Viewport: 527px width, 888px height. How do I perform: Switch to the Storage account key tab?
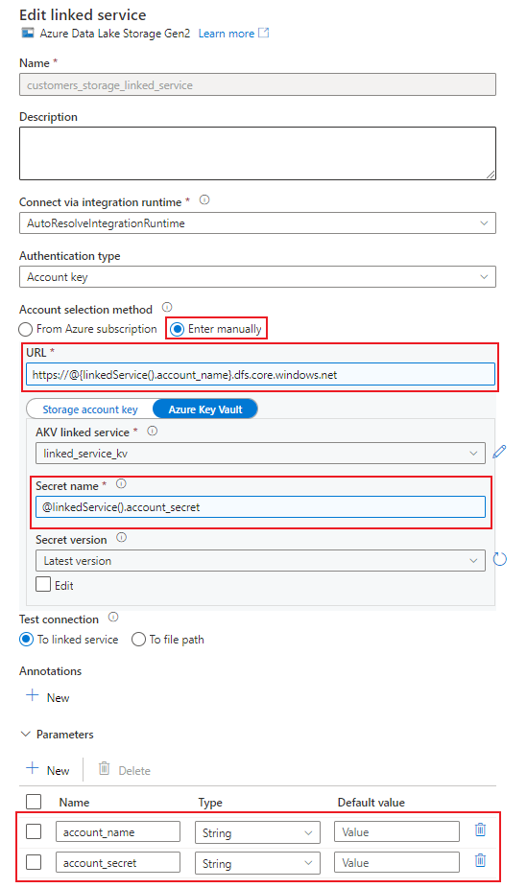(90, 409)
